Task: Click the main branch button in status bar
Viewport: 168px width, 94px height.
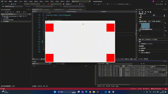Action: pos(146,89)
